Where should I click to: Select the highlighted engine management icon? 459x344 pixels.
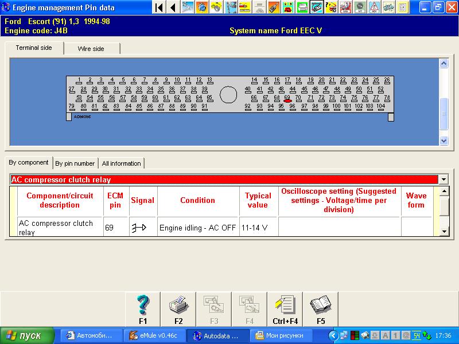coord(317,7)
